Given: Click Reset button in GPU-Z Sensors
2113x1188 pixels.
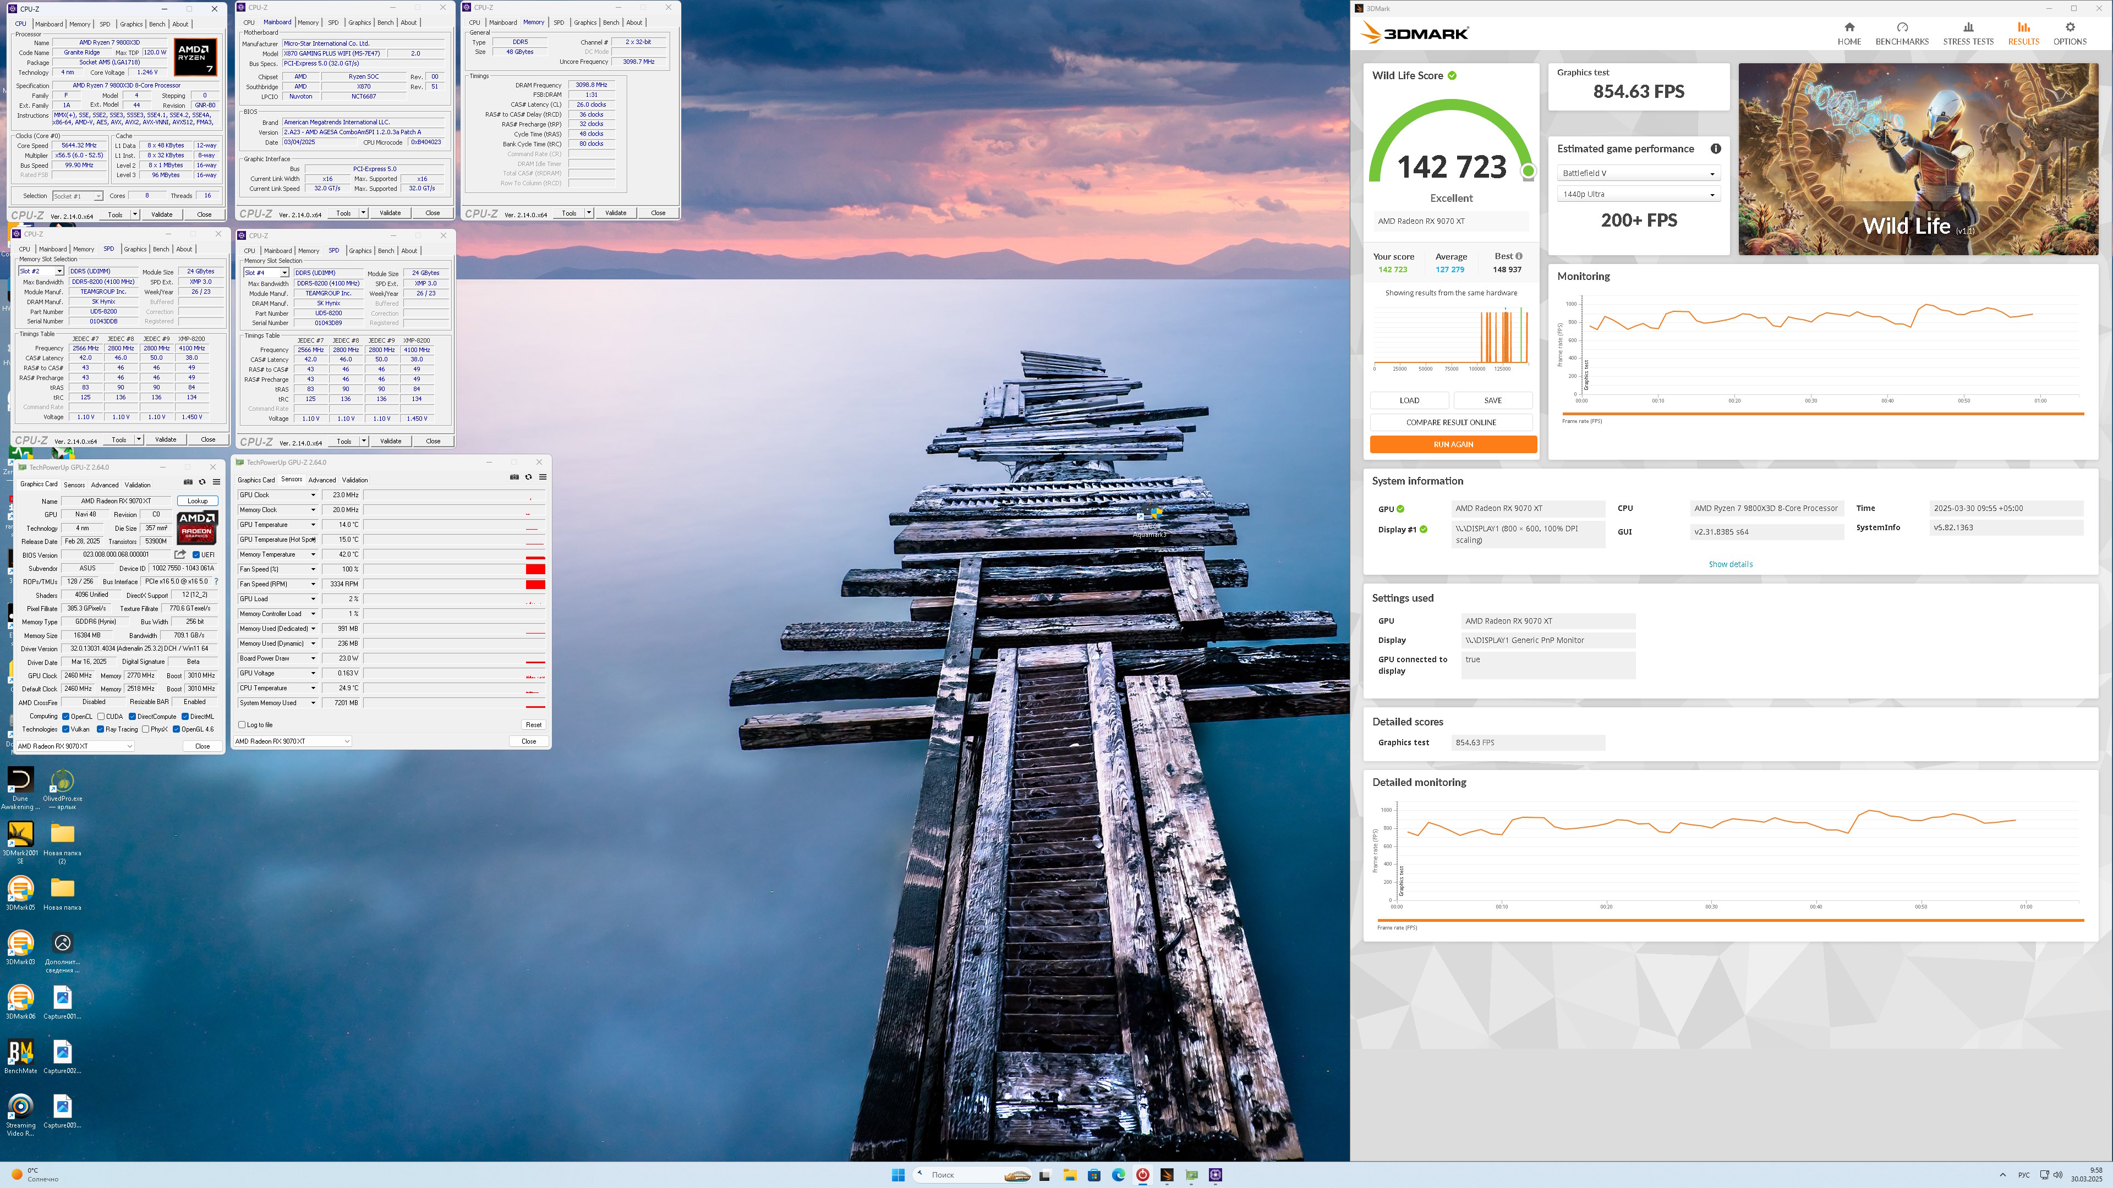Looking at the screenshot, I should [533, 725].
